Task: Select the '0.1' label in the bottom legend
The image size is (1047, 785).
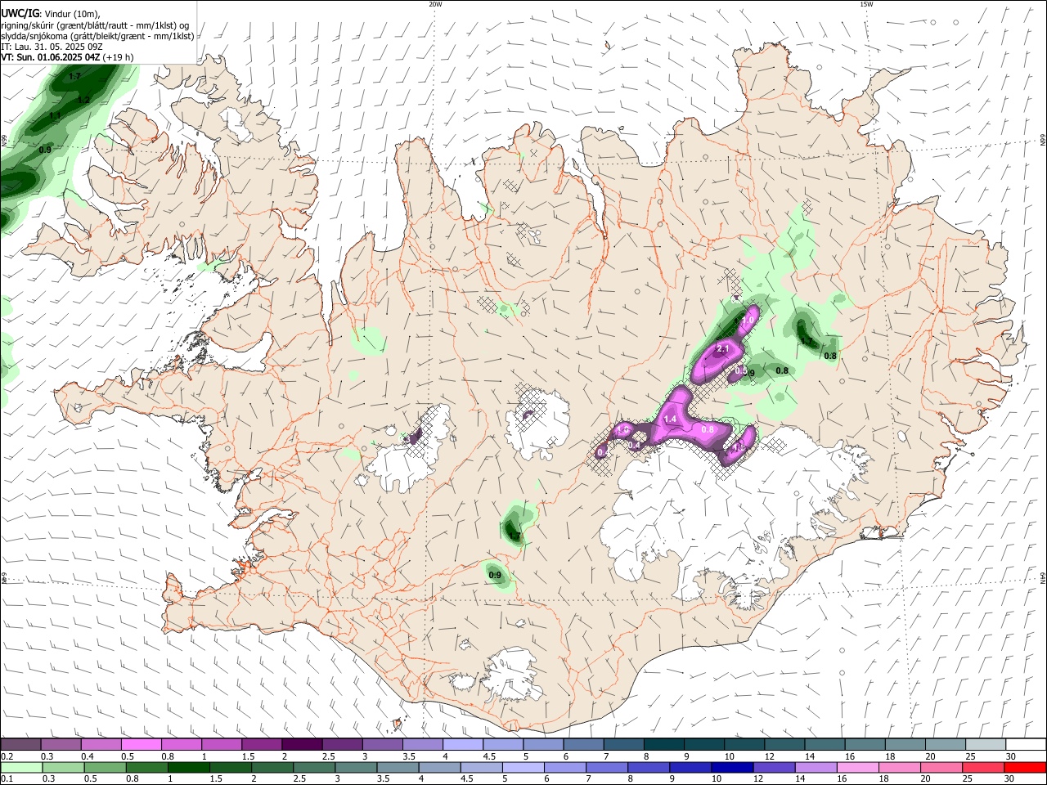Action: (7, 779)
